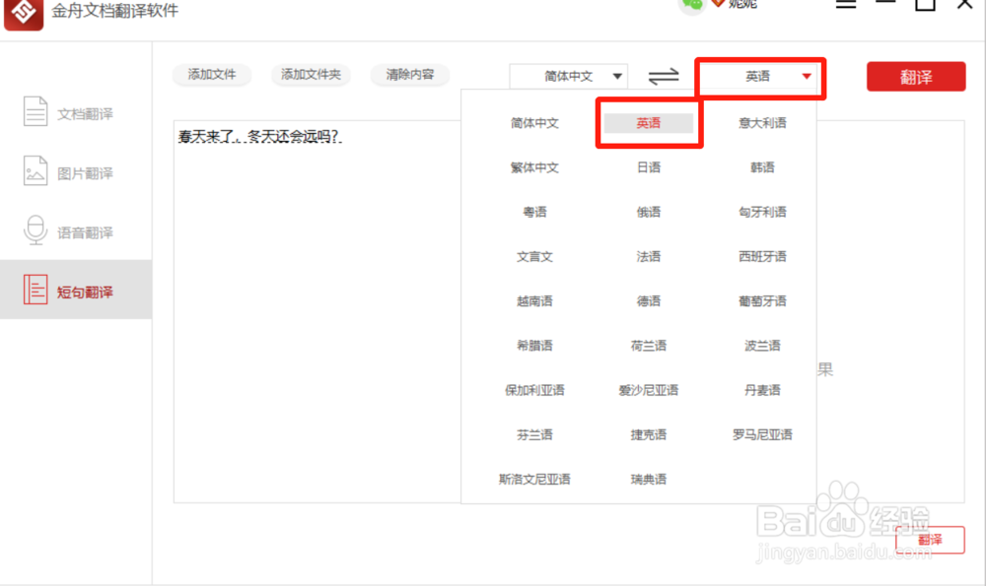Click the red app logo icon

point(24,13)
